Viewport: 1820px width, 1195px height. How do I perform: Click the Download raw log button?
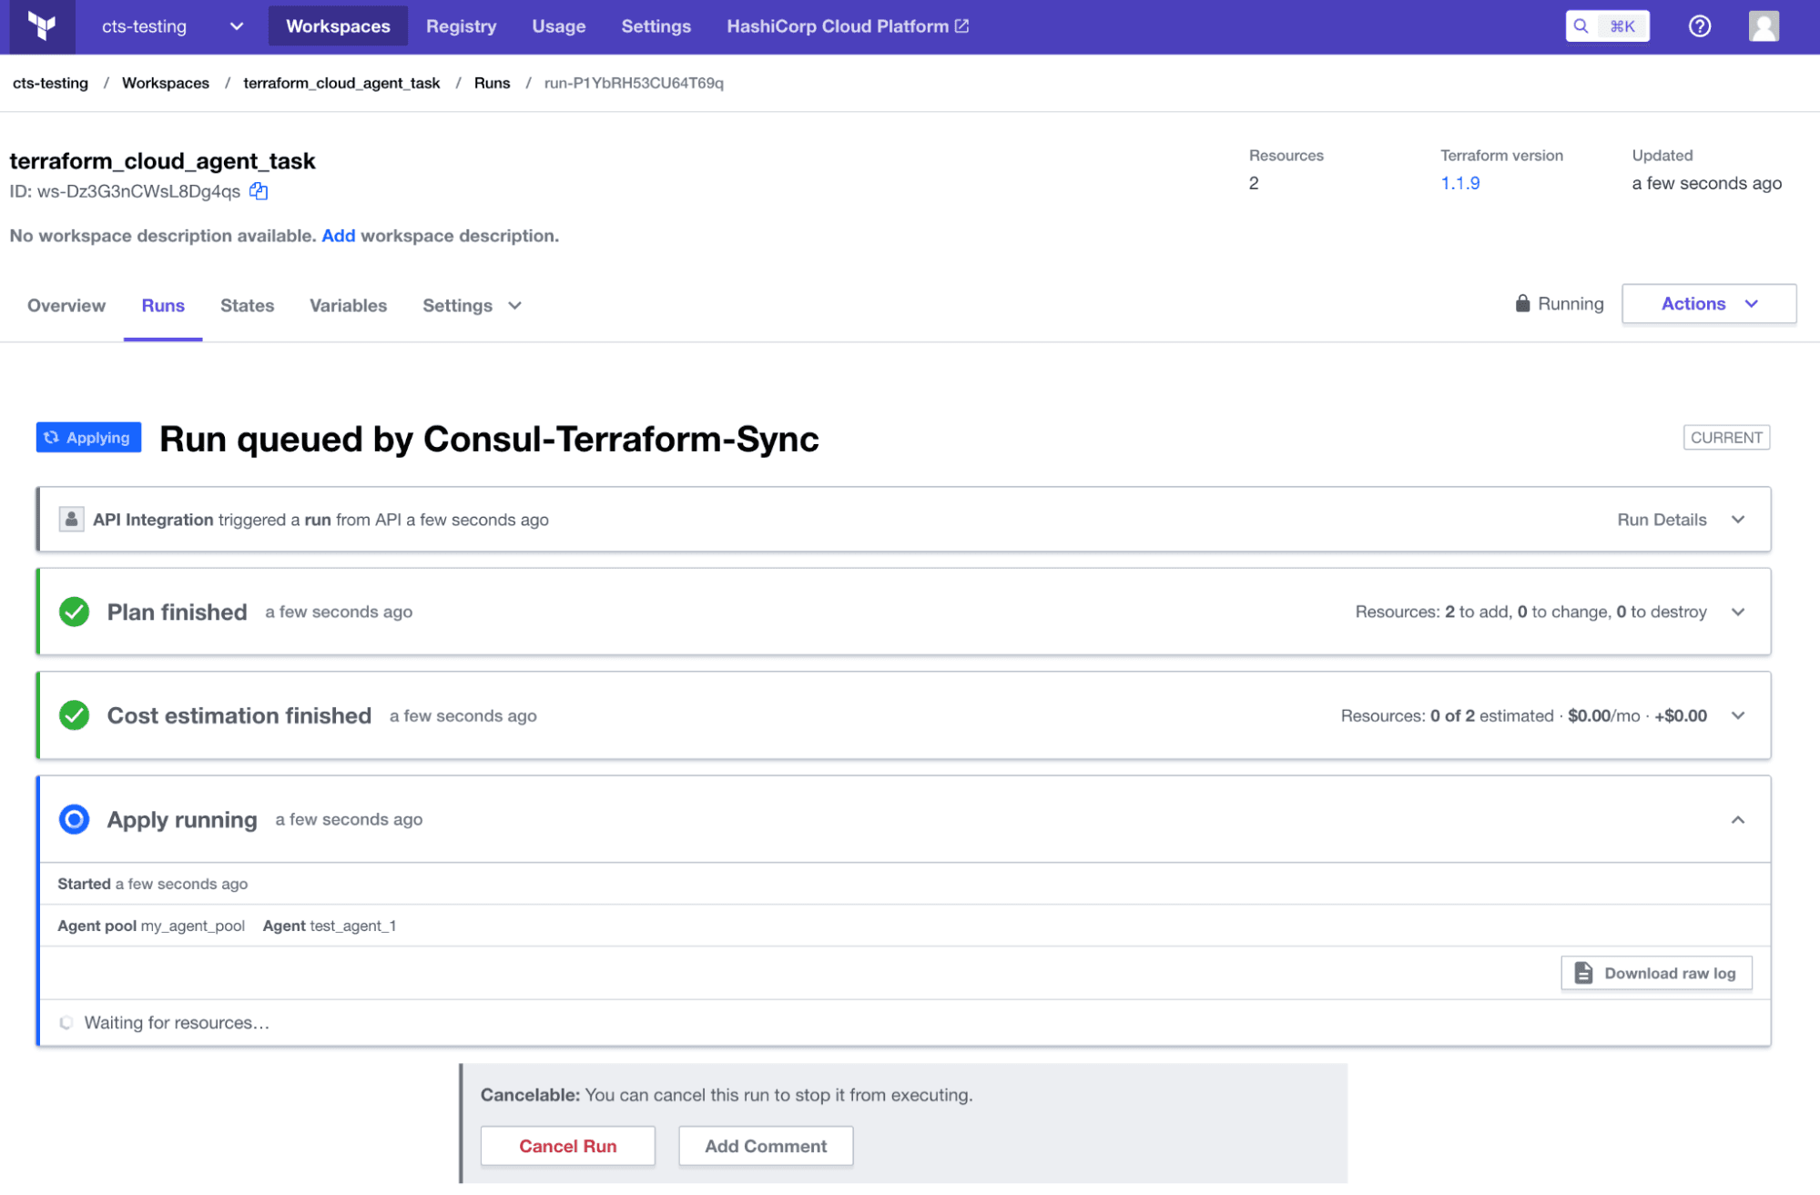coord(1655,974)
